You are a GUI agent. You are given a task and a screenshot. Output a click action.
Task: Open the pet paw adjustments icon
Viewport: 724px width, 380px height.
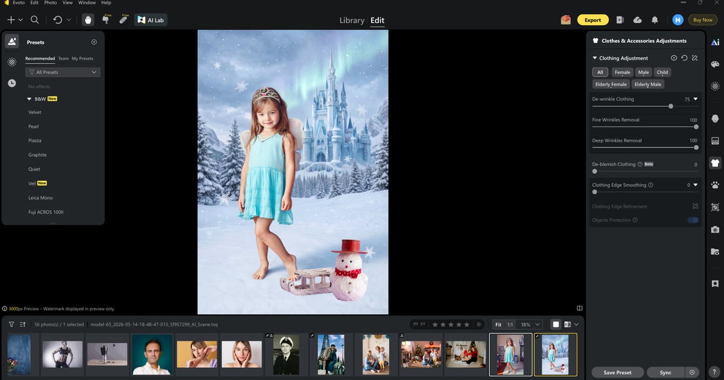click(x=715, y=185)
